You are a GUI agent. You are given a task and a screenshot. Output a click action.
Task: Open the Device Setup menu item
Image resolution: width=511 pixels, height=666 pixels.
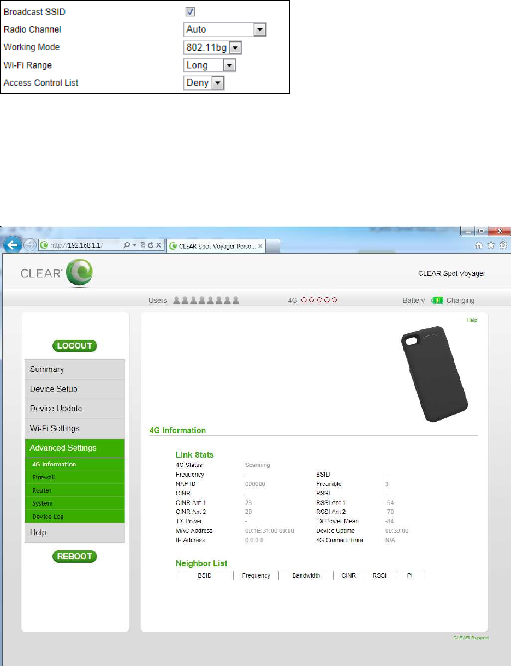tap(75, 389)
